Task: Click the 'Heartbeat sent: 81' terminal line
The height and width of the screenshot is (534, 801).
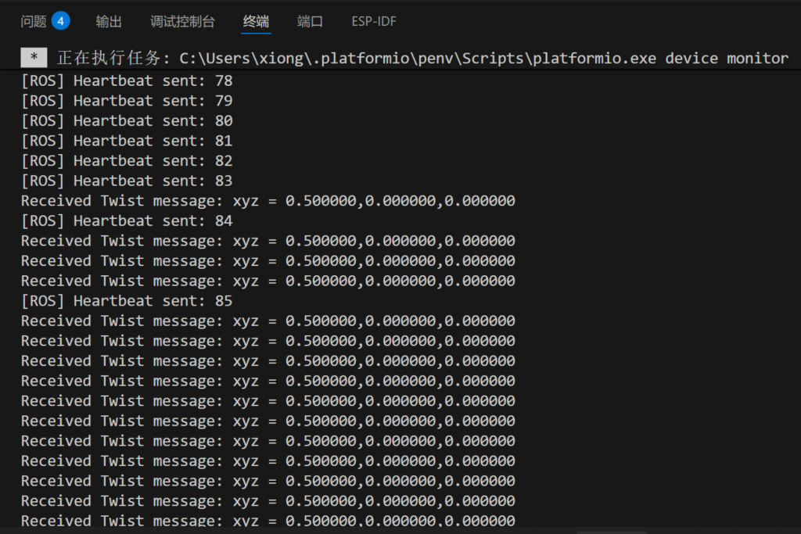Action: pos(127,141)
